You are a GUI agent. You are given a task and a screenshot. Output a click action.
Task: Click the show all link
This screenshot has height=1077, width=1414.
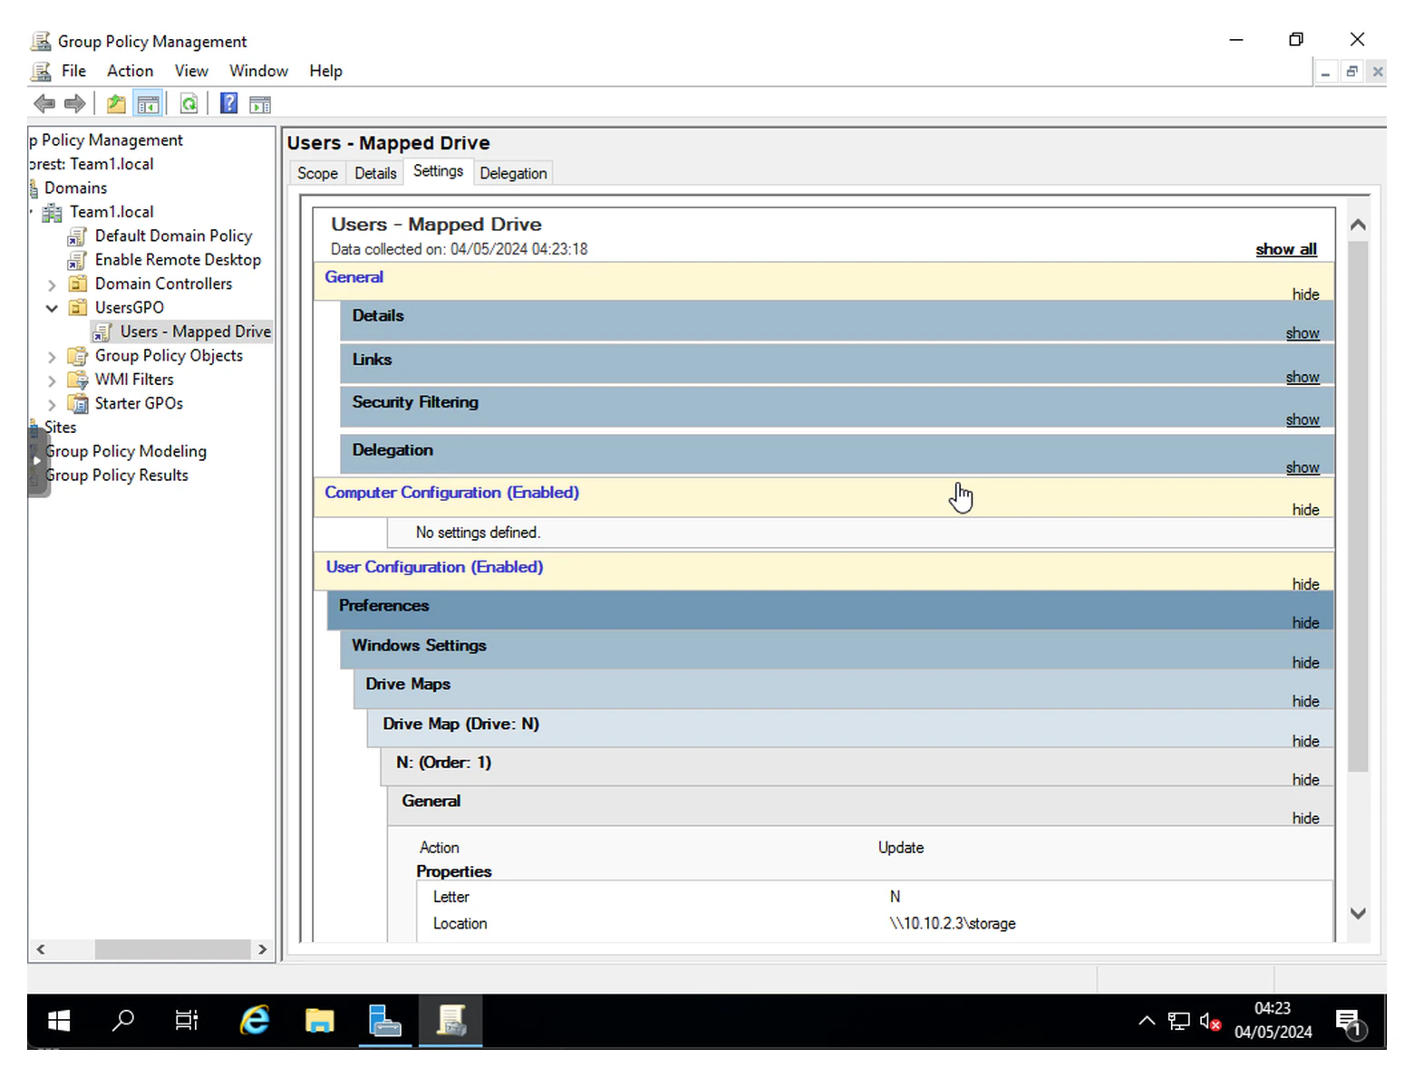1285,249
